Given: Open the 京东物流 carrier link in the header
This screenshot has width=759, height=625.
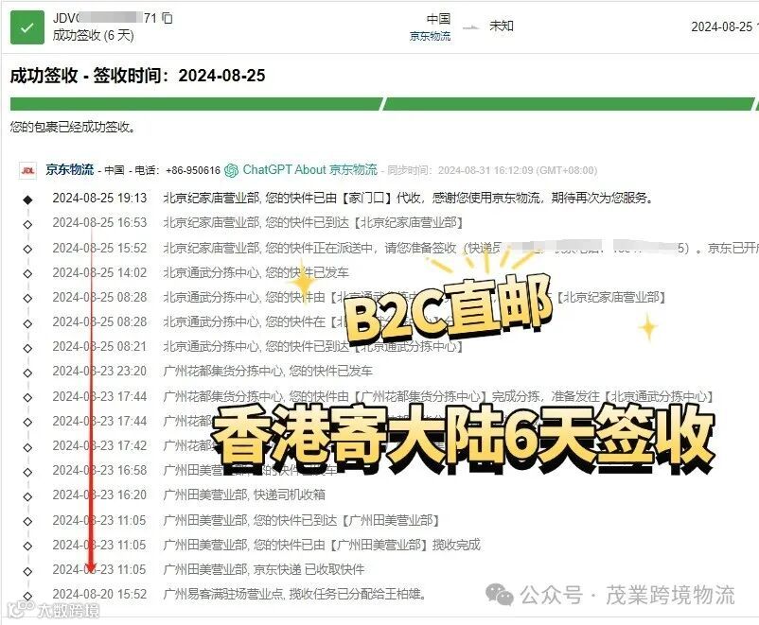Looking at the screenshot, I should (430, 36).
